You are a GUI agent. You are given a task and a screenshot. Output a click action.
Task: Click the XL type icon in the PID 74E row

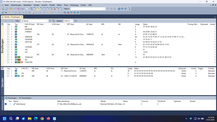point(16,34)
